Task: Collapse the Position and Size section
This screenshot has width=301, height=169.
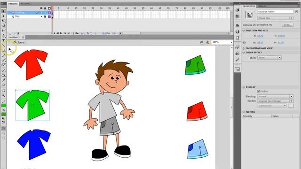Action: point(244,31)
